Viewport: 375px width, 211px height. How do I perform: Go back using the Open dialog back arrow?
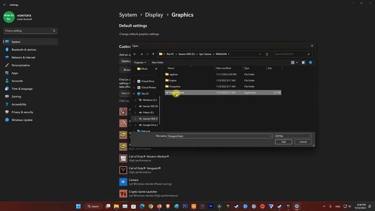(135, 54)
